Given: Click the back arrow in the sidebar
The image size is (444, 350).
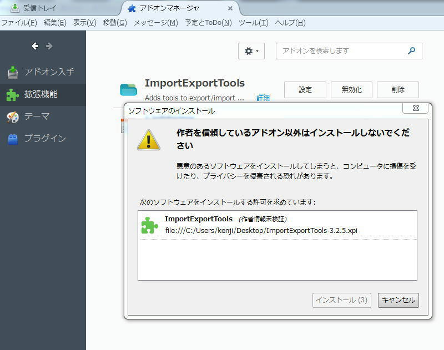Looking at the screenshot, I should click(x=35, y=46).
